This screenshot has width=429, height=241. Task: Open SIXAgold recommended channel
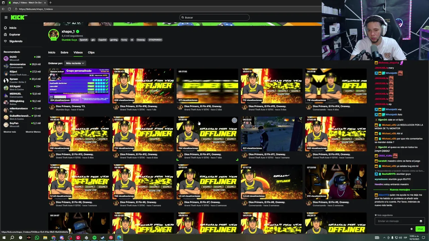(22, 88)
